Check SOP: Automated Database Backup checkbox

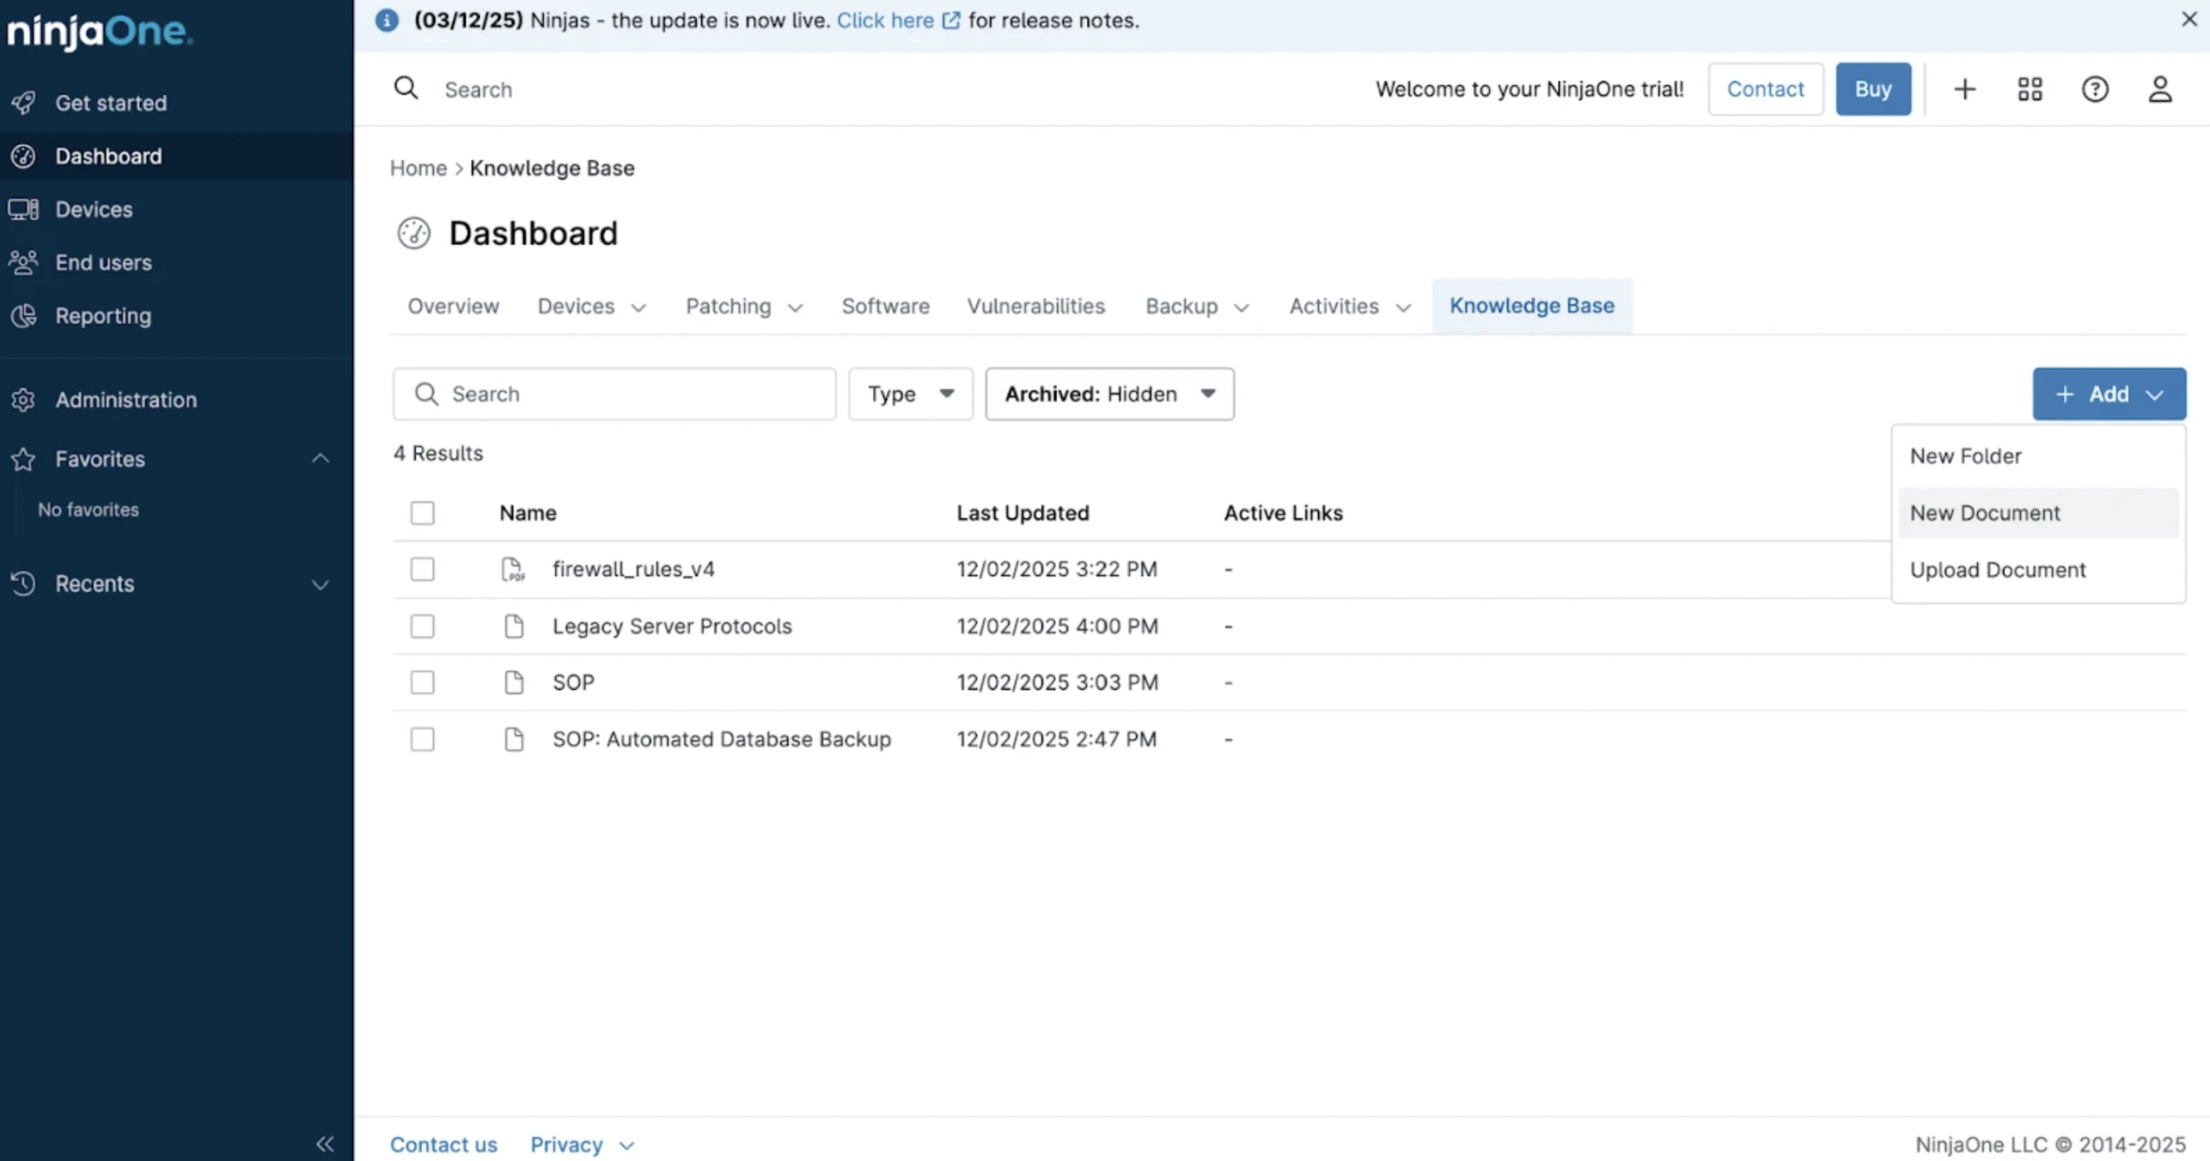(422, 739)
